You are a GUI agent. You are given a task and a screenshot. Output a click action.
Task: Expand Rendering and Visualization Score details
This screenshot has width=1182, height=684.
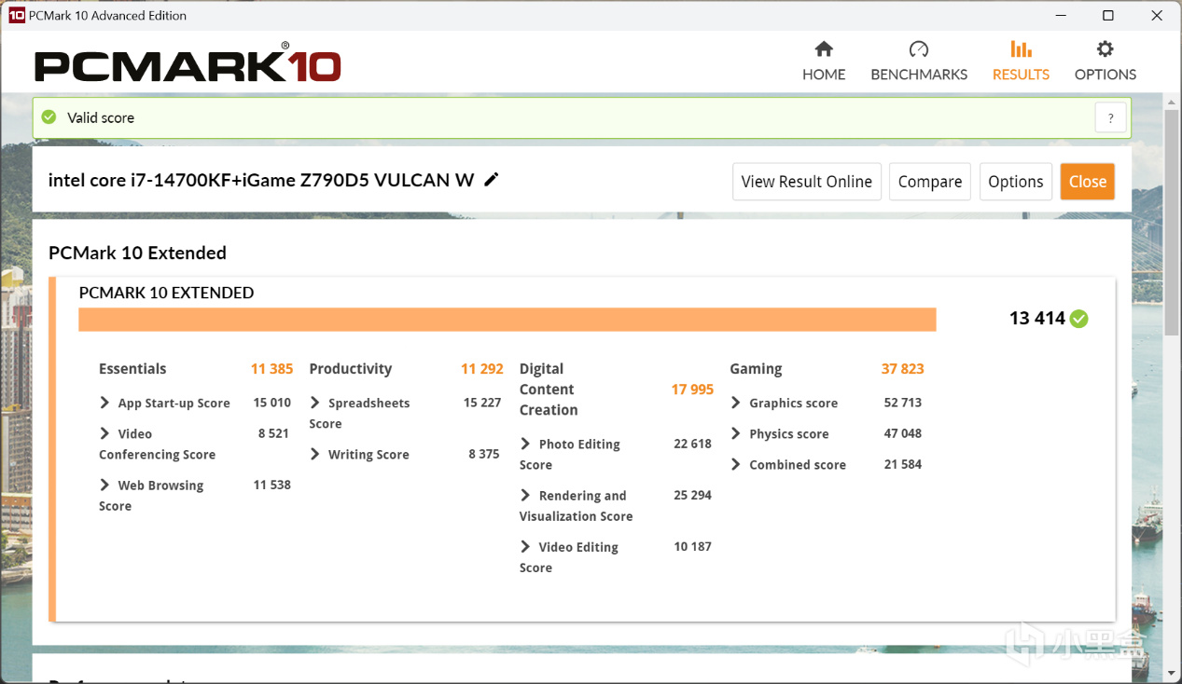(525, 495)
